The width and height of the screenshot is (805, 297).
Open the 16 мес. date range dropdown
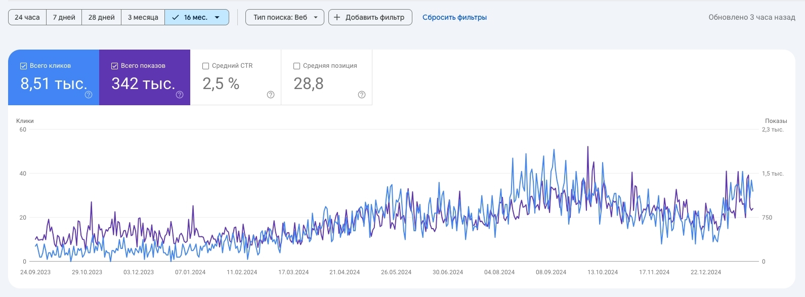coord(197,17)
